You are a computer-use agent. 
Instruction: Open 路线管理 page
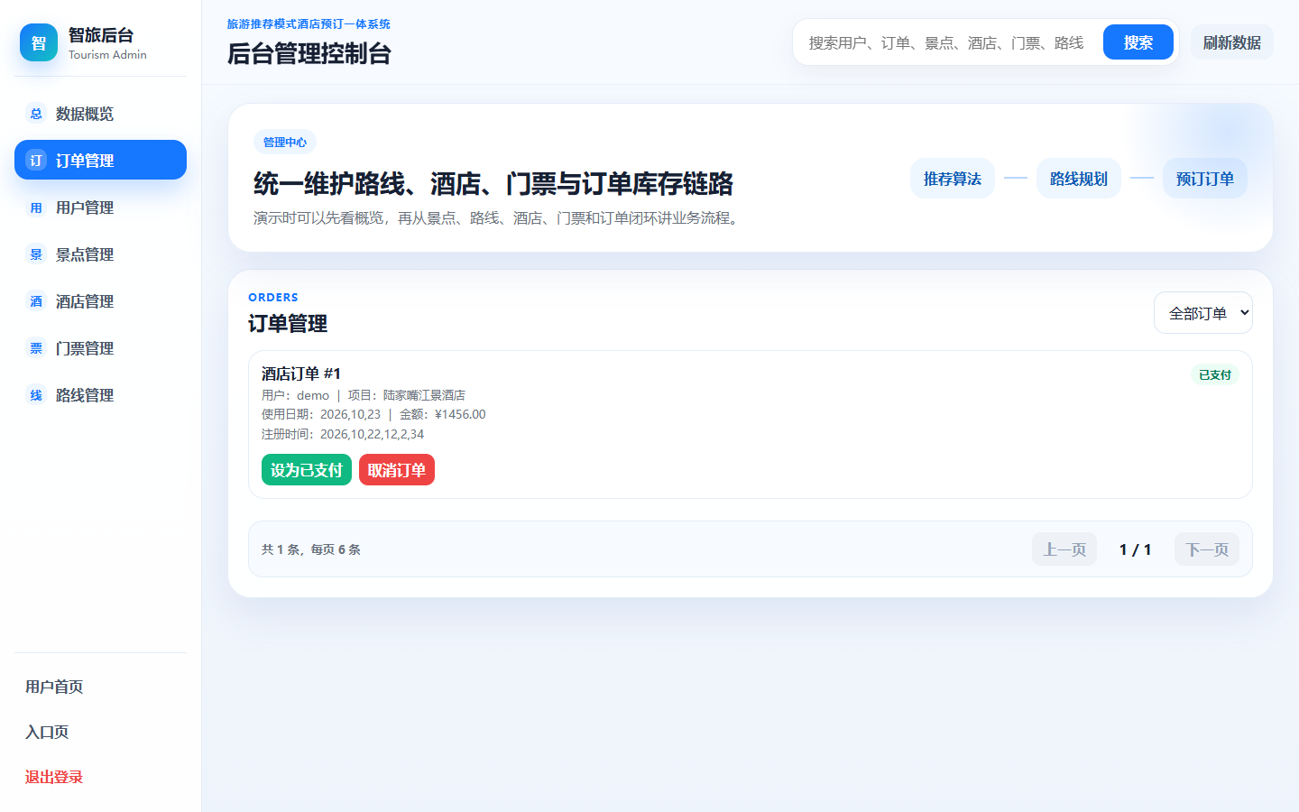[x=100, y=395]
